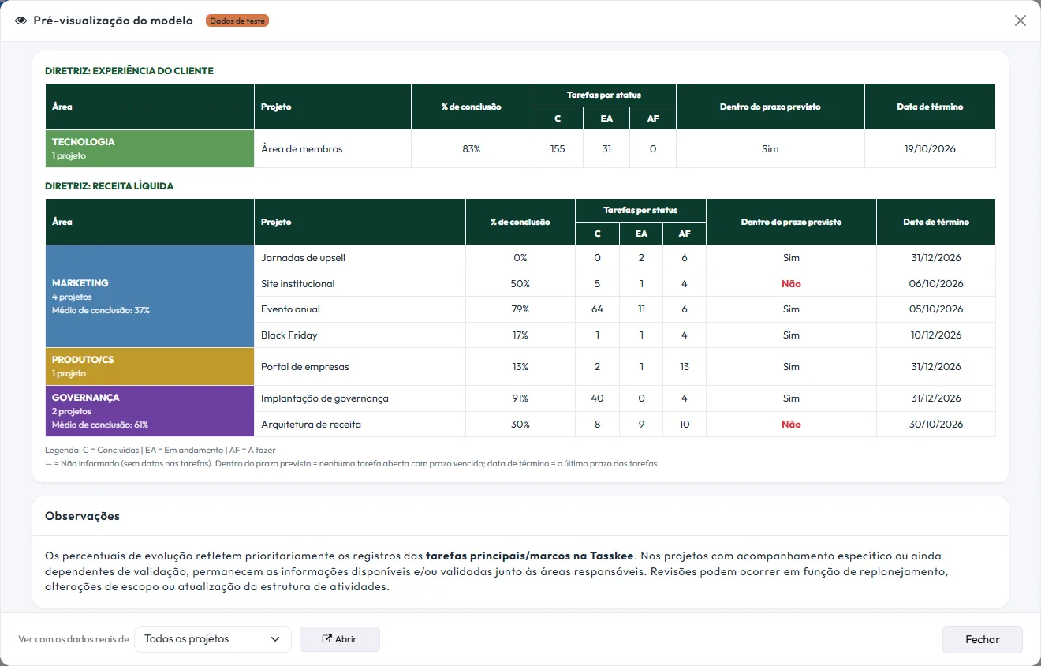1041x666 pixels.
Task: Click the 83% completion value
Action: point(472,149)
